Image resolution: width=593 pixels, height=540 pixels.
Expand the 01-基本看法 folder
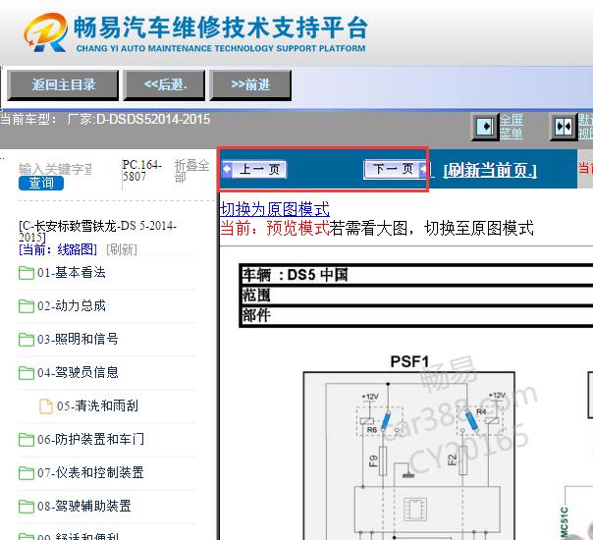72,273
